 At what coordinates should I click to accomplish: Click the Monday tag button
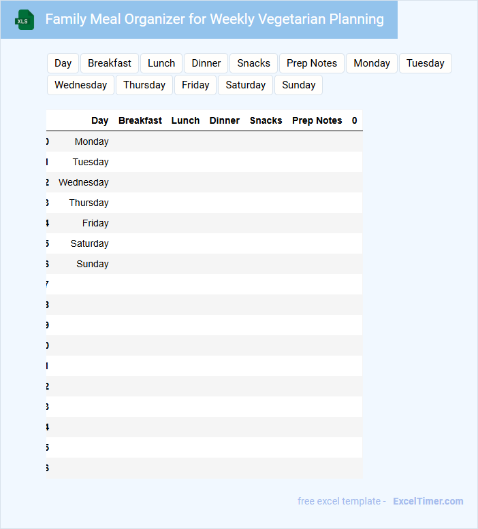(372, 63)
